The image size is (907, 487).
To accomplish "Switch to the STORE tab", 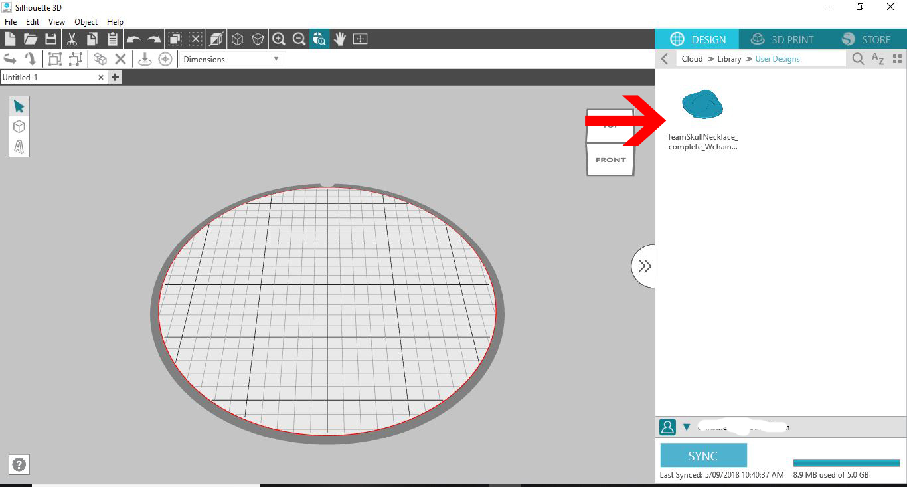I will click(x=866, y=39).
